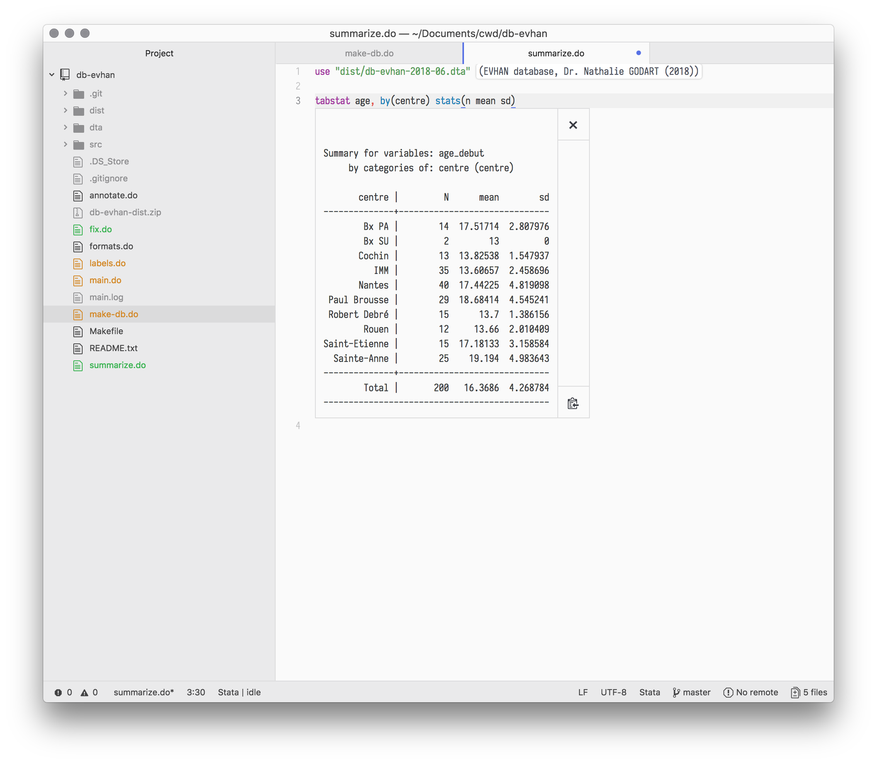Image resolution: width=877 pixels, height=764 pixels.
Task: Open labels.do in the tree
Action: (x=107, y=263)
